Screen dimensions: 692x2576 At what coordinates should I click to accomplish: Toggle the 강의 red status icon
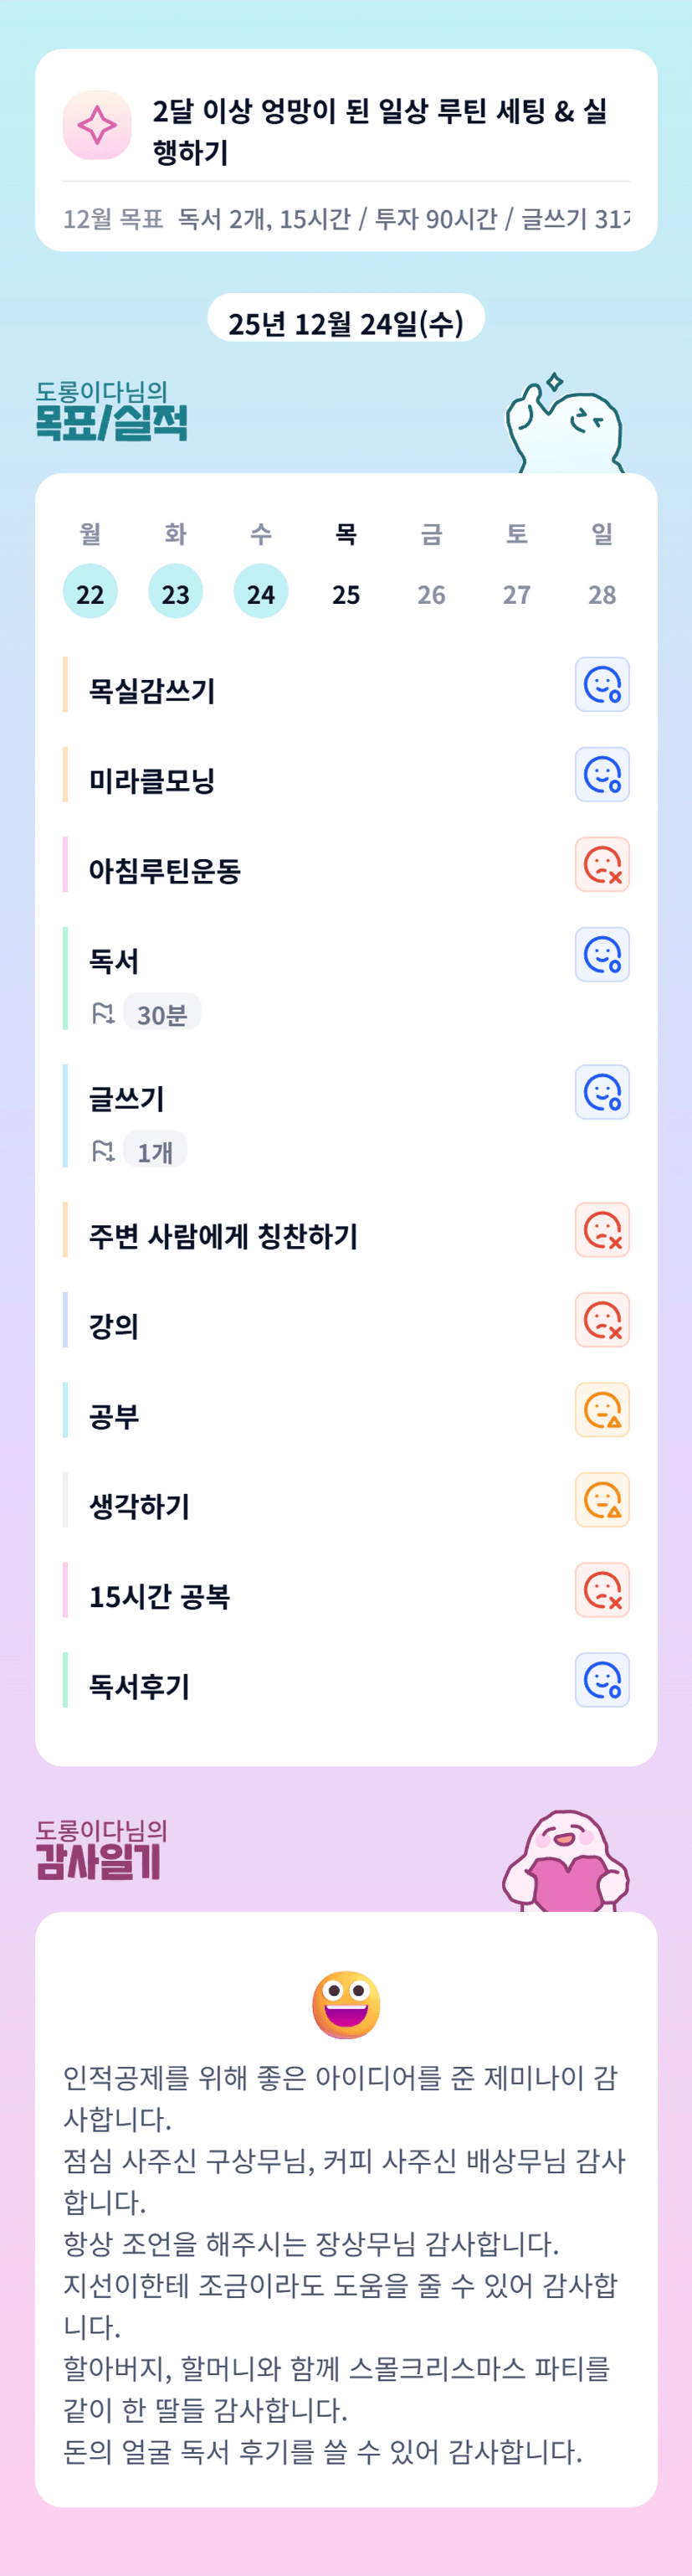[602, 1320]
